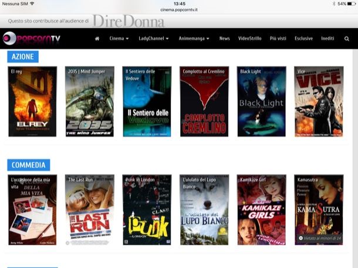Select the Kamikaze Girl poster
The image size is (358, 268).
[261, 210]
